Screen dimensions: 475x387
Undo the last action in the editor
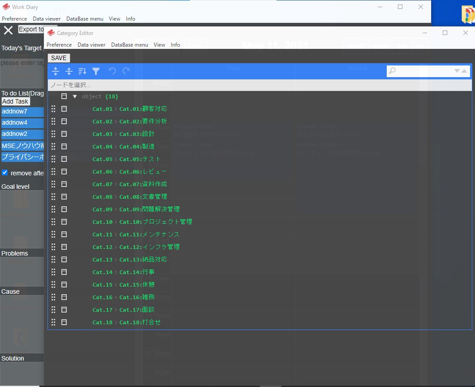tap(112, 71)
